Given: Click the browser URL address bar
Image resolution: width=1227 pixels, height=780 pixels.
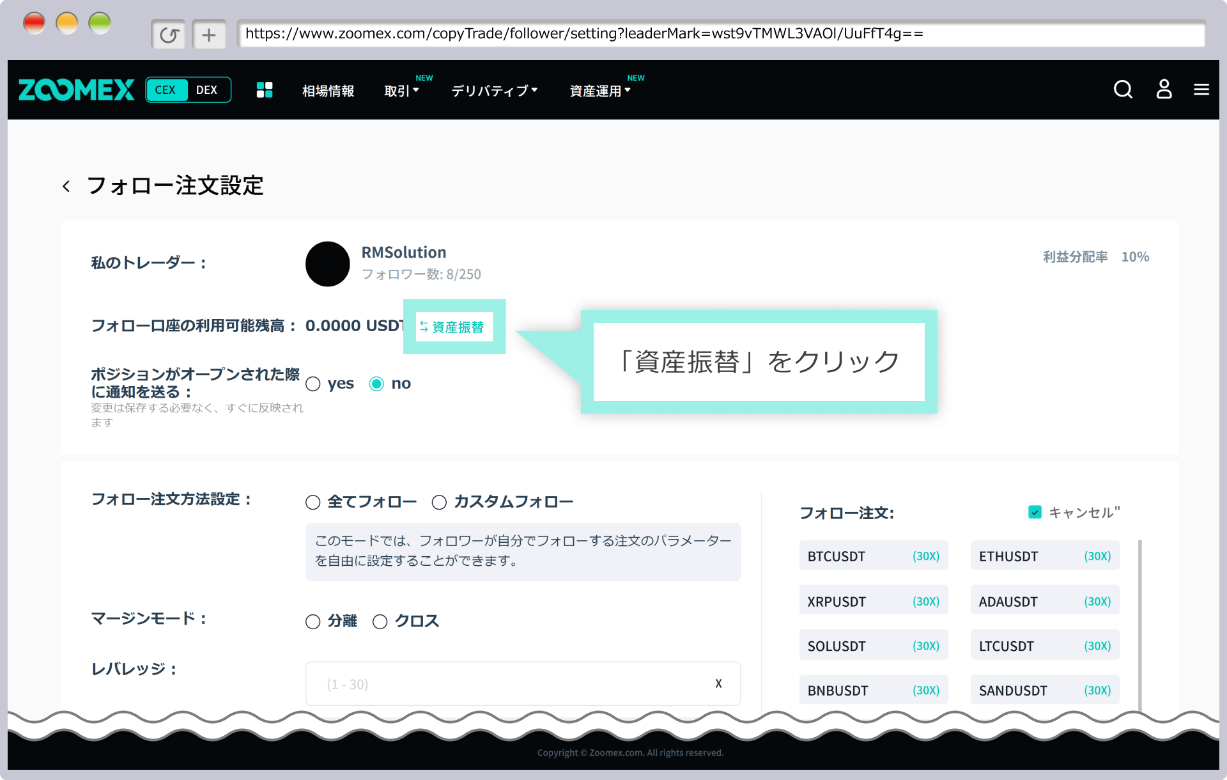Looking at the screenshot, I should [x=721, y=34].
